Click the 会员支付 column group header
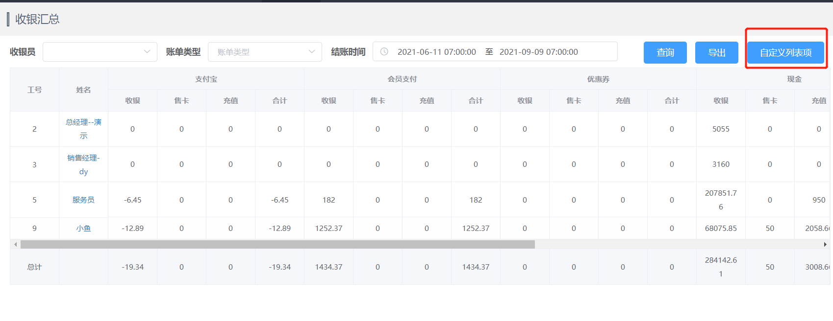 click(402, 79)
